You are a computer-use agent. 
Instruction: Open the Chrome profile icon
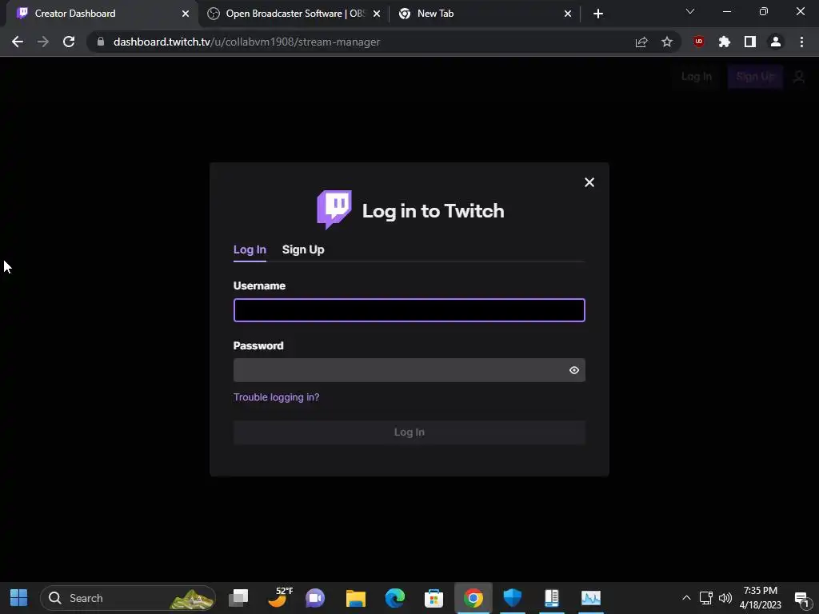coord(776,42)
